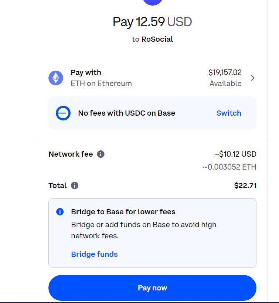
Task: Open the Pay with ETH on Ethereum row
Action: coord(152,78)
